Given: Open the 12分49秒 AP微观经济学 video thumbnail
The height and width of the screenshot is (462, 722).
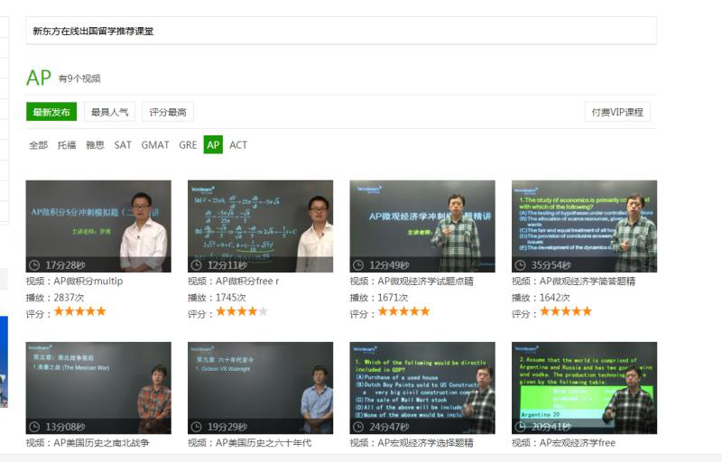Looking at the screenshot, I should (x=422, y=226).
